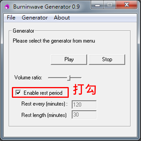
Task: Click the Volume ratio slider thumb
Action: tap(69, 78)
